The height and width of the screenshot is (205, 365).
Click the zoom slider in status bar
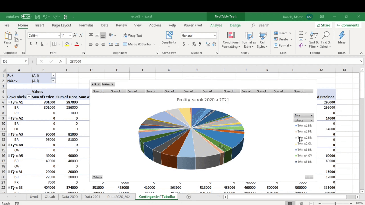pos(335,203)
